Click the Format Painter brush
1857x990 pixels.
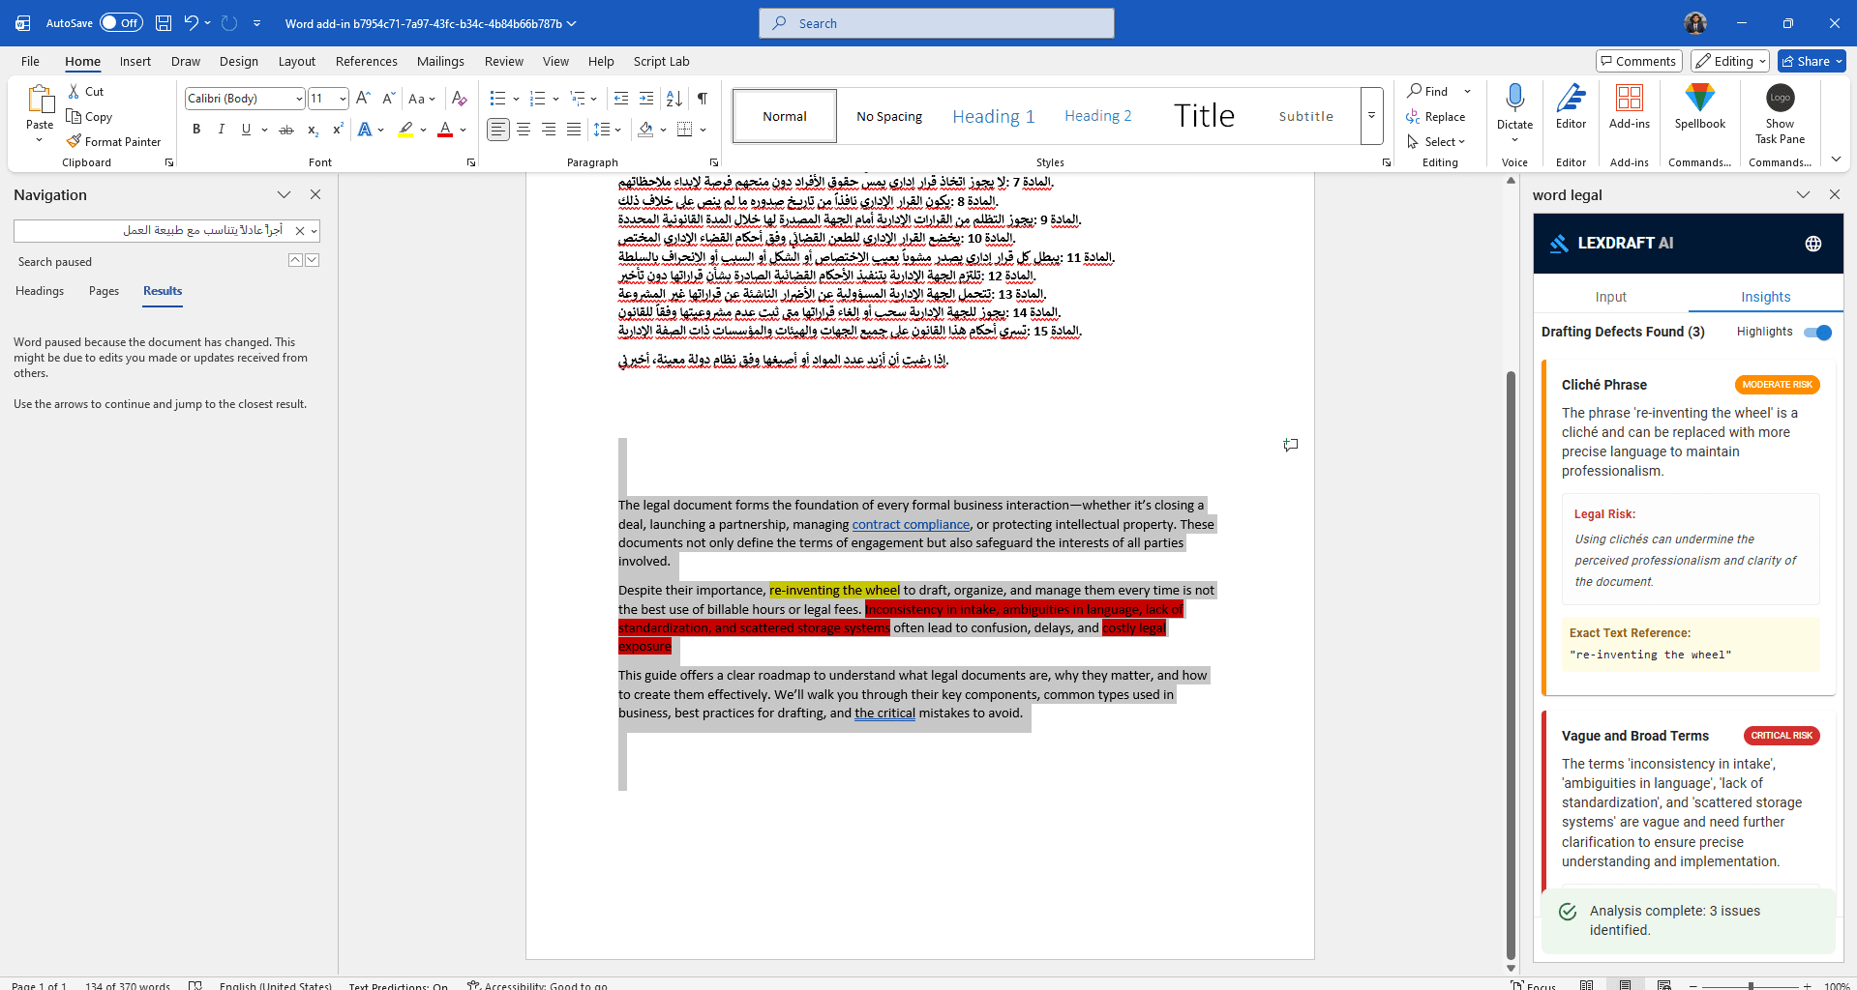(74, 141)
